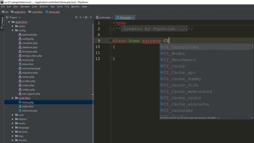Image resolution: width=254 pixels, height=143 pixels.
Task: Open the Tools menu
Action: pyautogui.click(x=60, y=7)
